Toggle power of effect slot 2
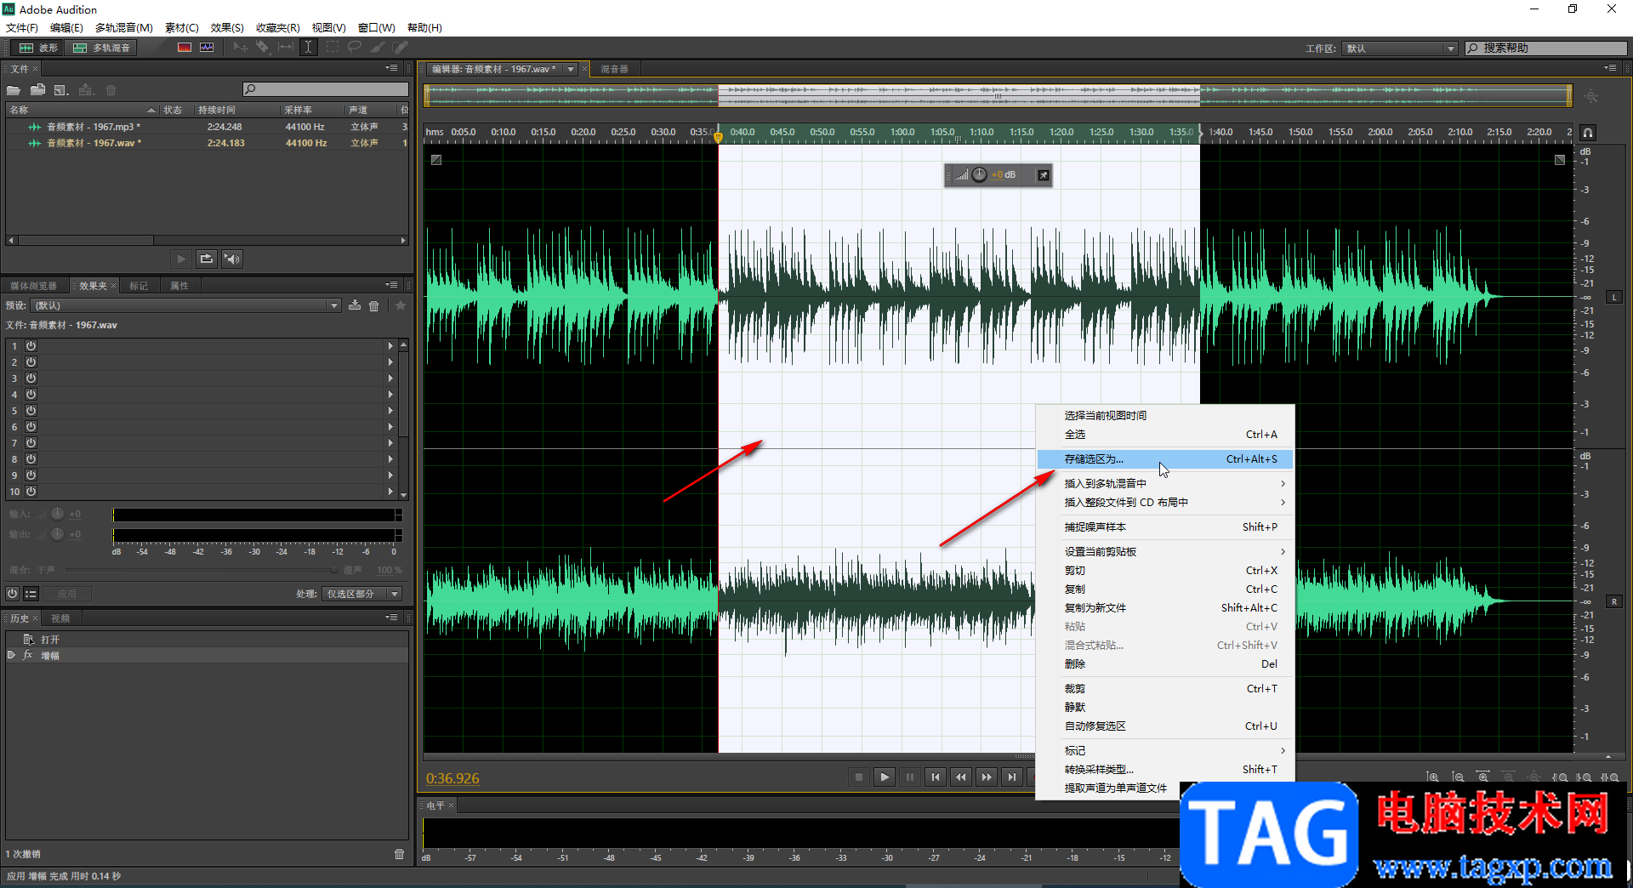Viewport: 1633px width, 888px height. pos(31,362)
